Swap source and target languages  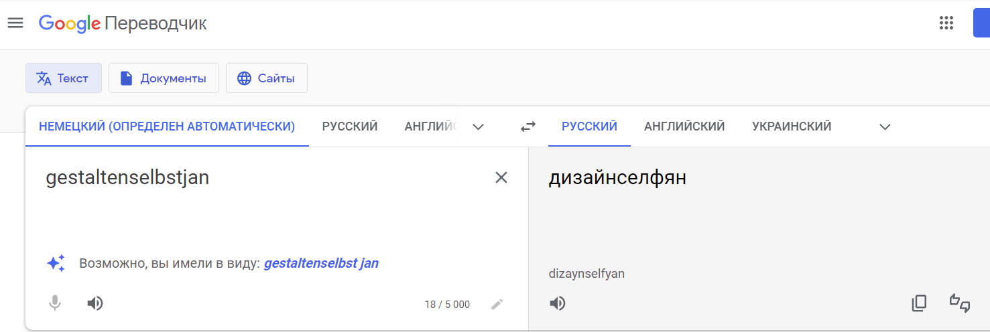coord(528,127)
